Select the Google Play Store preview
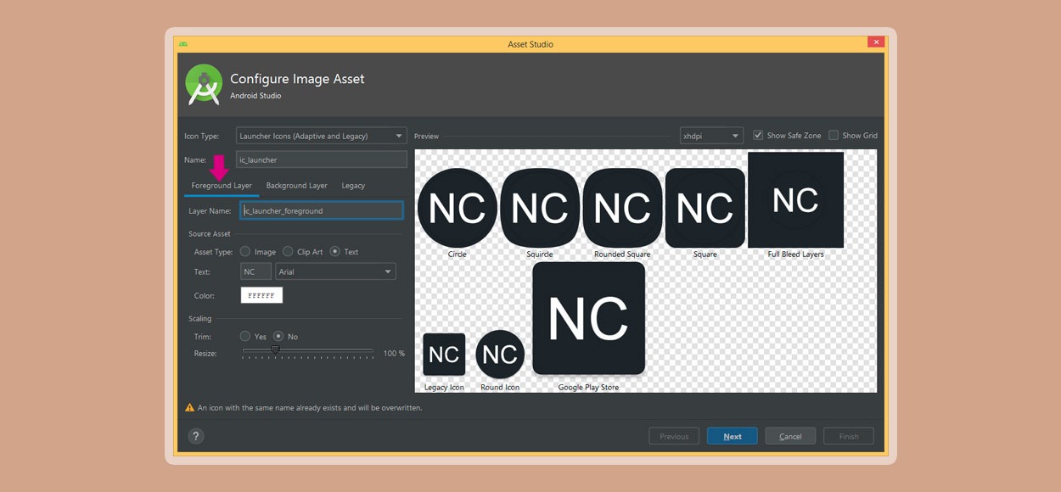1061x492 pixels. click(588, 318)
